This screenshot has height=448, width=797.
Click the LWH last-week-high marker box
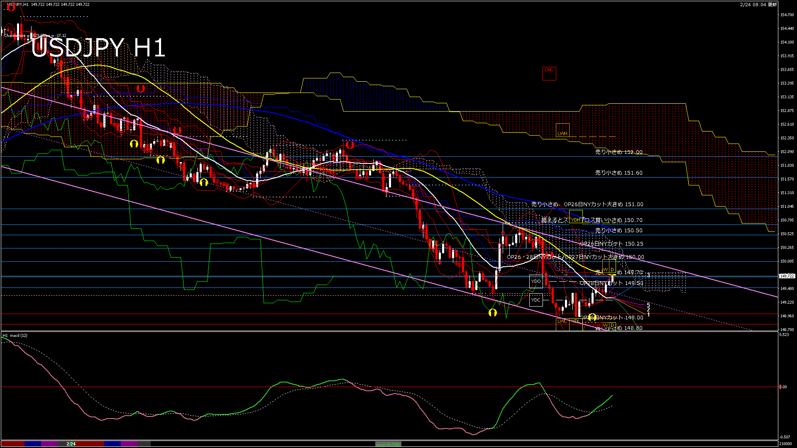pos(562,130)
